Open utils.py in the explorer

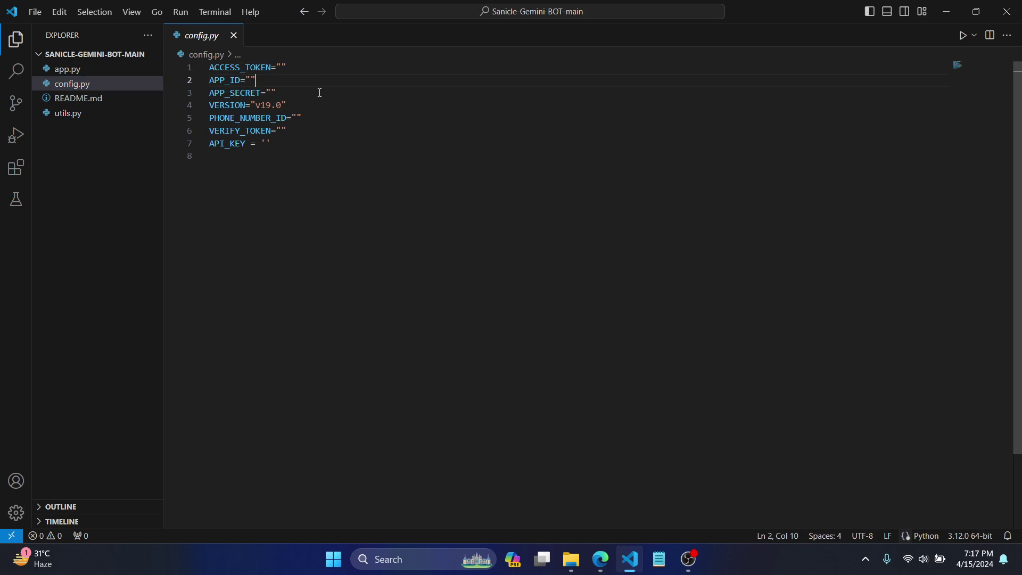coord(68,113)
